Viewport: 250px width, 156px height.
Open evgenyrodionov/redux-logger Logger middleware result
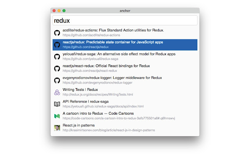125,80
